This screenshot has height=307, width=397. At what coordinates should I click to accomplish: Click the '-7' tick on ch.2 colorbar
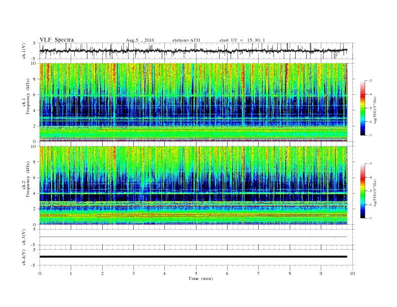pyautogui.click(x=369, y=218)
